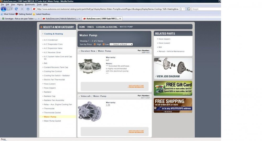Screen dimensions: 262x141
Task: Open the A/C Expansion Valve category
Action: [x=53, y=48]
